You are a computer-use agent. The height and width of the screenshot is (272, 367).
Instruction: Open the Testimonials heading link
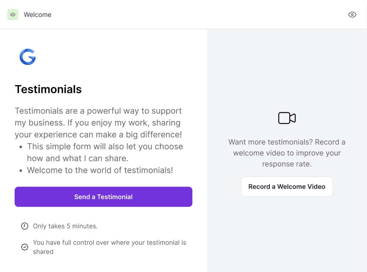48,89
